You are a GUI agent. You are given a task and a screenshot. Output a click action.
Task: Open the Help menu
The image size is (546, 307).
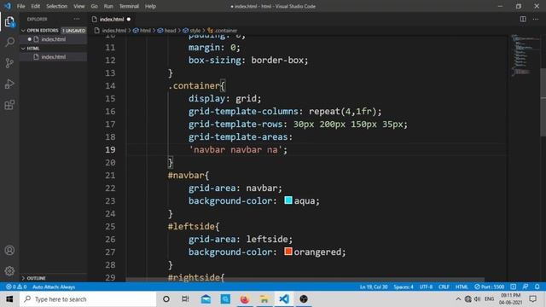point(150,6)
